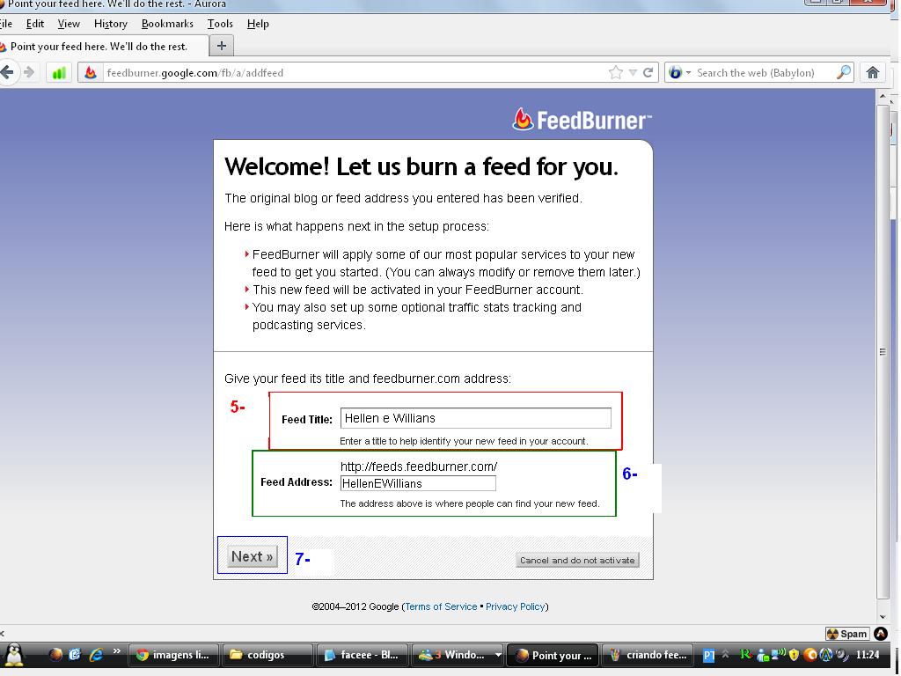This screenshot has width=901, height=676.
Task: Click Cancel and do not activate
Action: (x=577, y=560)
